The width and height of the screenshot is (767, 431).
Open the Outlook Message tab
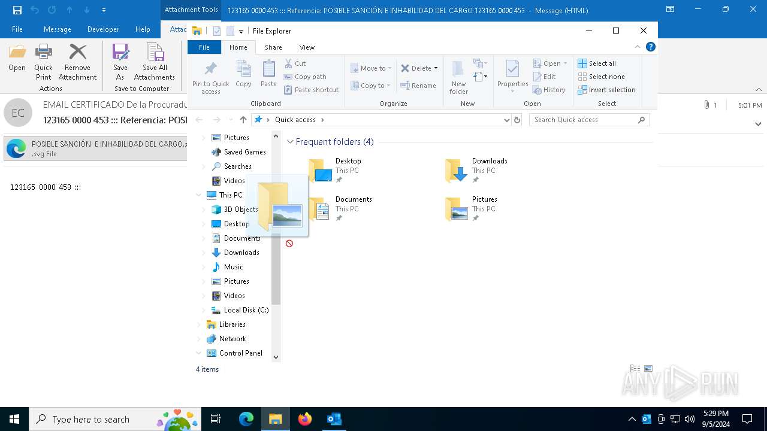coord(58,29)
